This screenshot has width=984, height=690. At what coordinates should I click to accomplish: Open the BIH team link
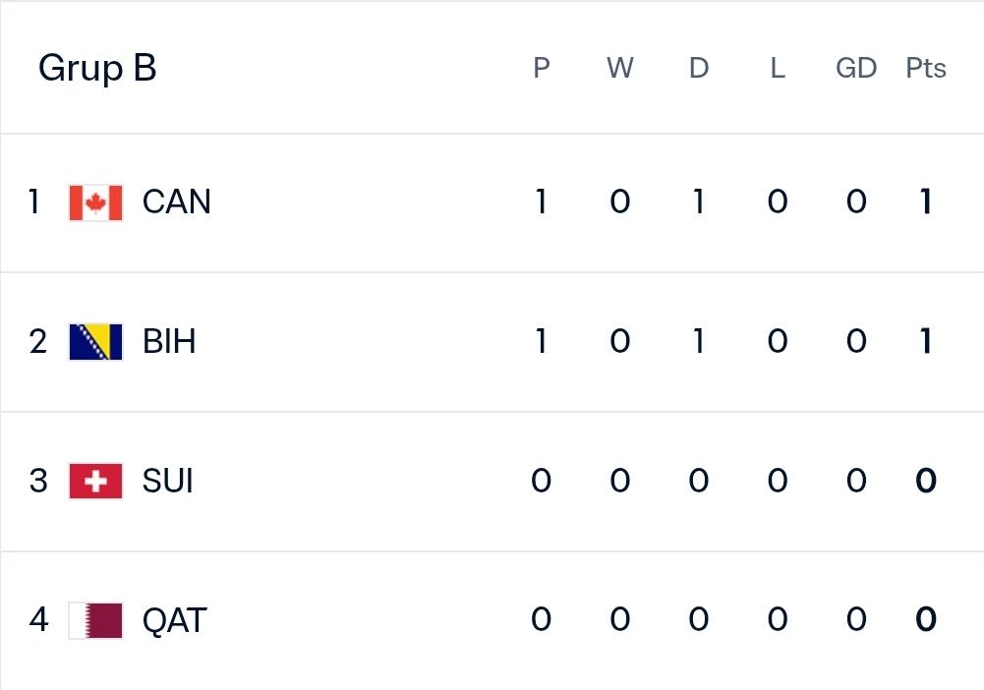click(x=169, y=342)
